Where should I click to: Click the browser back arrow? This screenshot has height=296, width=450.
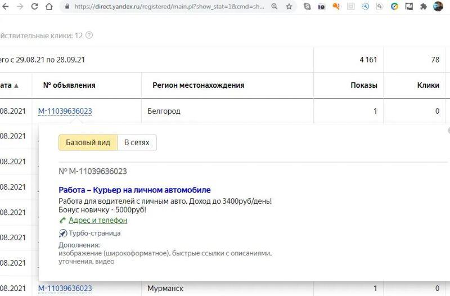[5, 7]
